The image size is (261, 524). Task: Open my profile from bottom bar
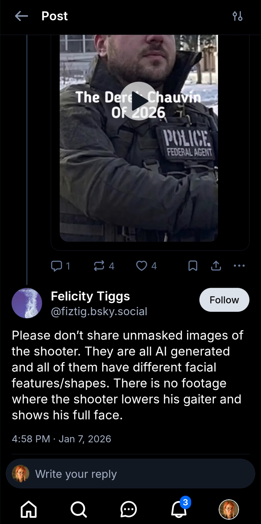pos(229,509)
